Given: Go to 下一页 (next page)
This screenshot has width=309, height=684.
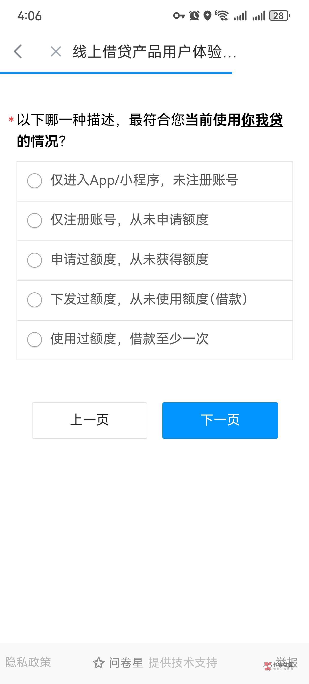Looking at the screenshot, I should tap(220, 420).
